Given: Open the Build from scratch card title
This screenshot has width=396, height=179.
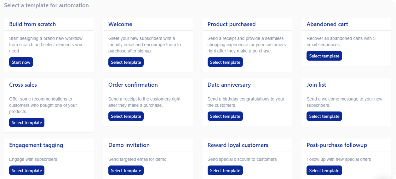Looking at the screenshot, I should 32,24.
